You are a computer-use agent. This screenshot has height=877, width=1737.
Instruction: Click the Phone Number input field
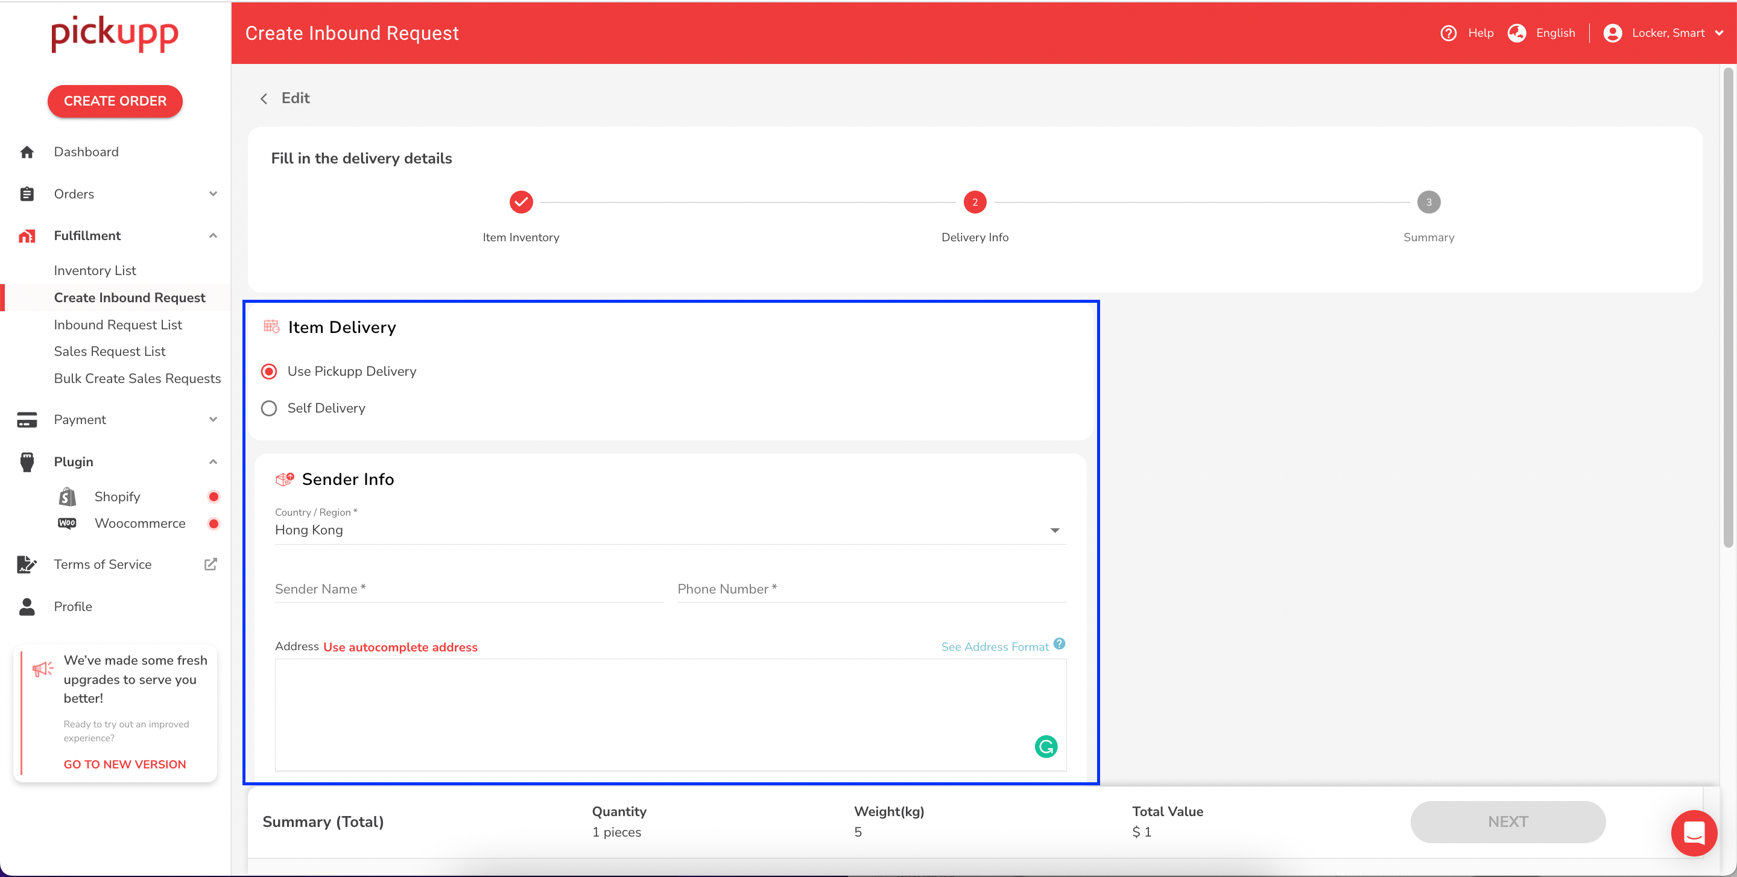pyautogui.click(x=872, y=589)
